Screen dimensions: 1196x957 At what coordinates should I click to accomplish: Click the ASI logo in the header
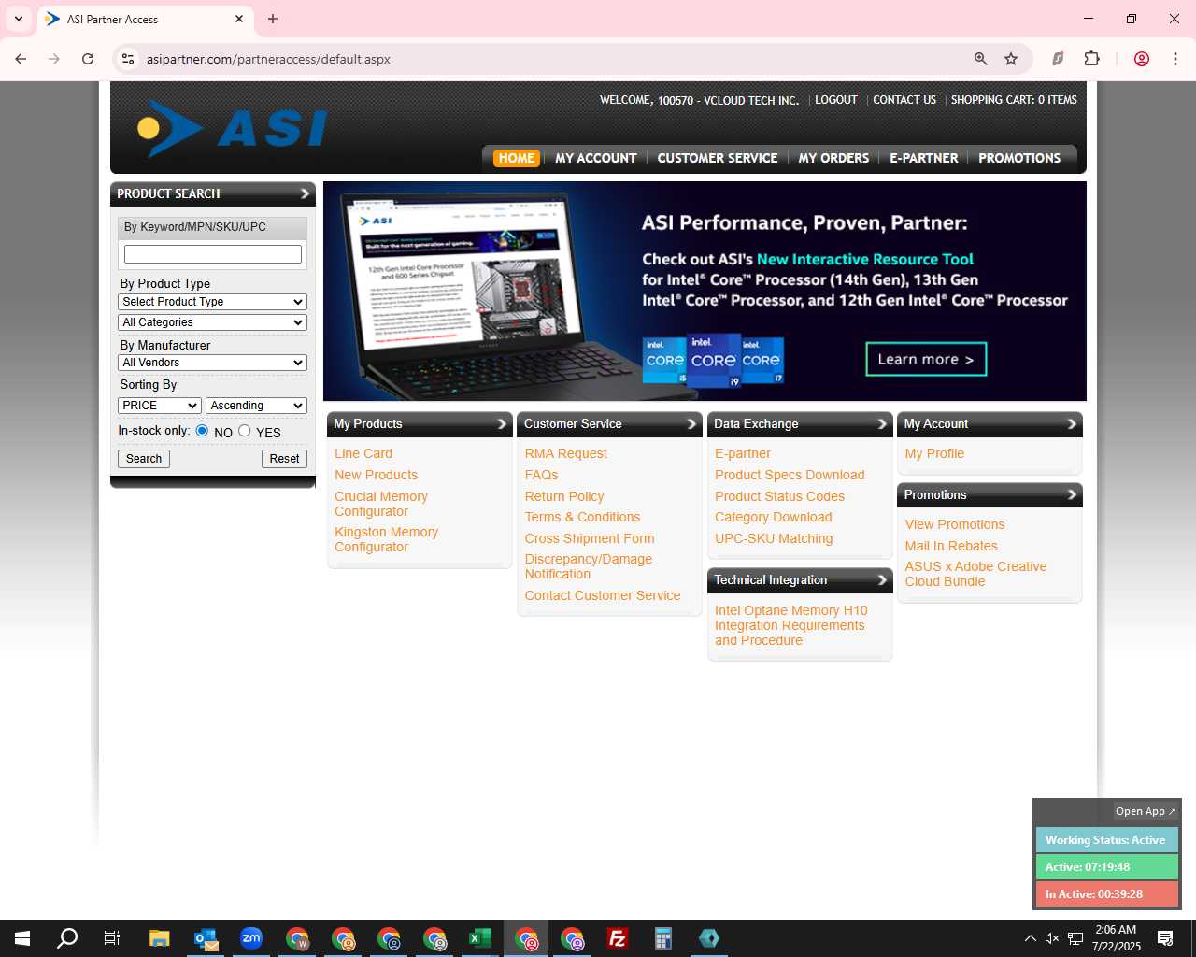(232, 129)
